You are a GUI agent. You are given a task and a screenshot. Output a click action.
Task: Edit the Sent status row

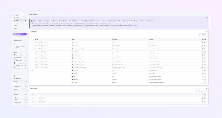click(x=203, y=76)
